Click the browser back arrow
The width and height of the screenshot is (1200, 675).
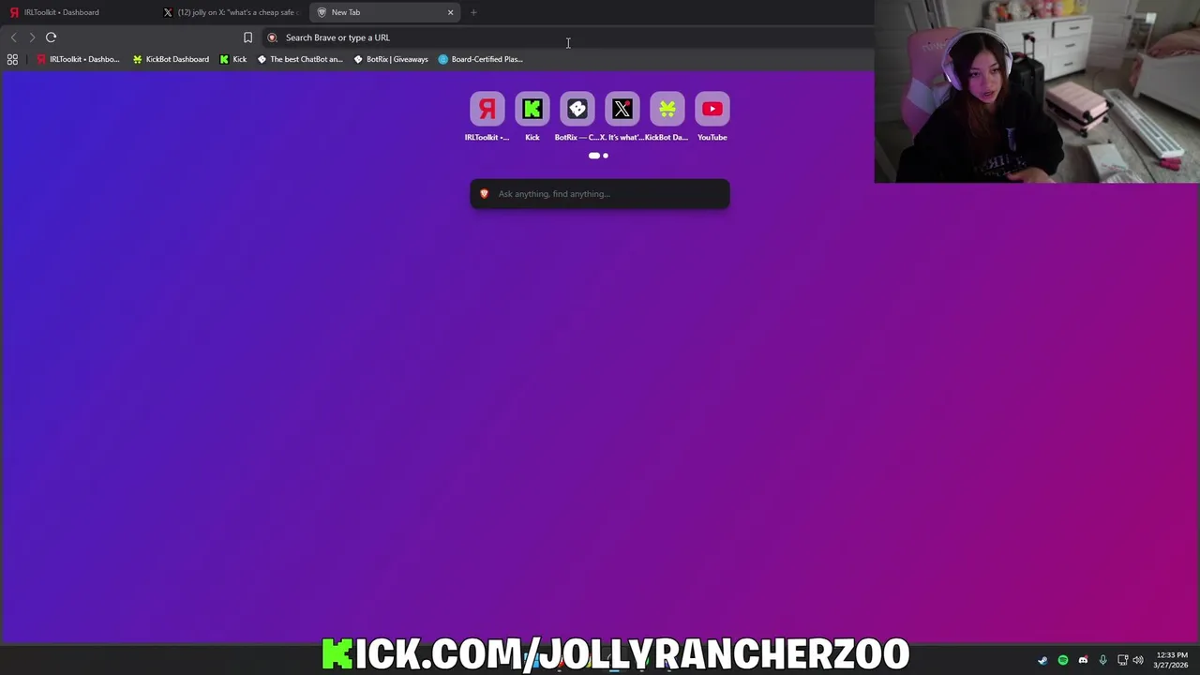click(x=13, y=37)
